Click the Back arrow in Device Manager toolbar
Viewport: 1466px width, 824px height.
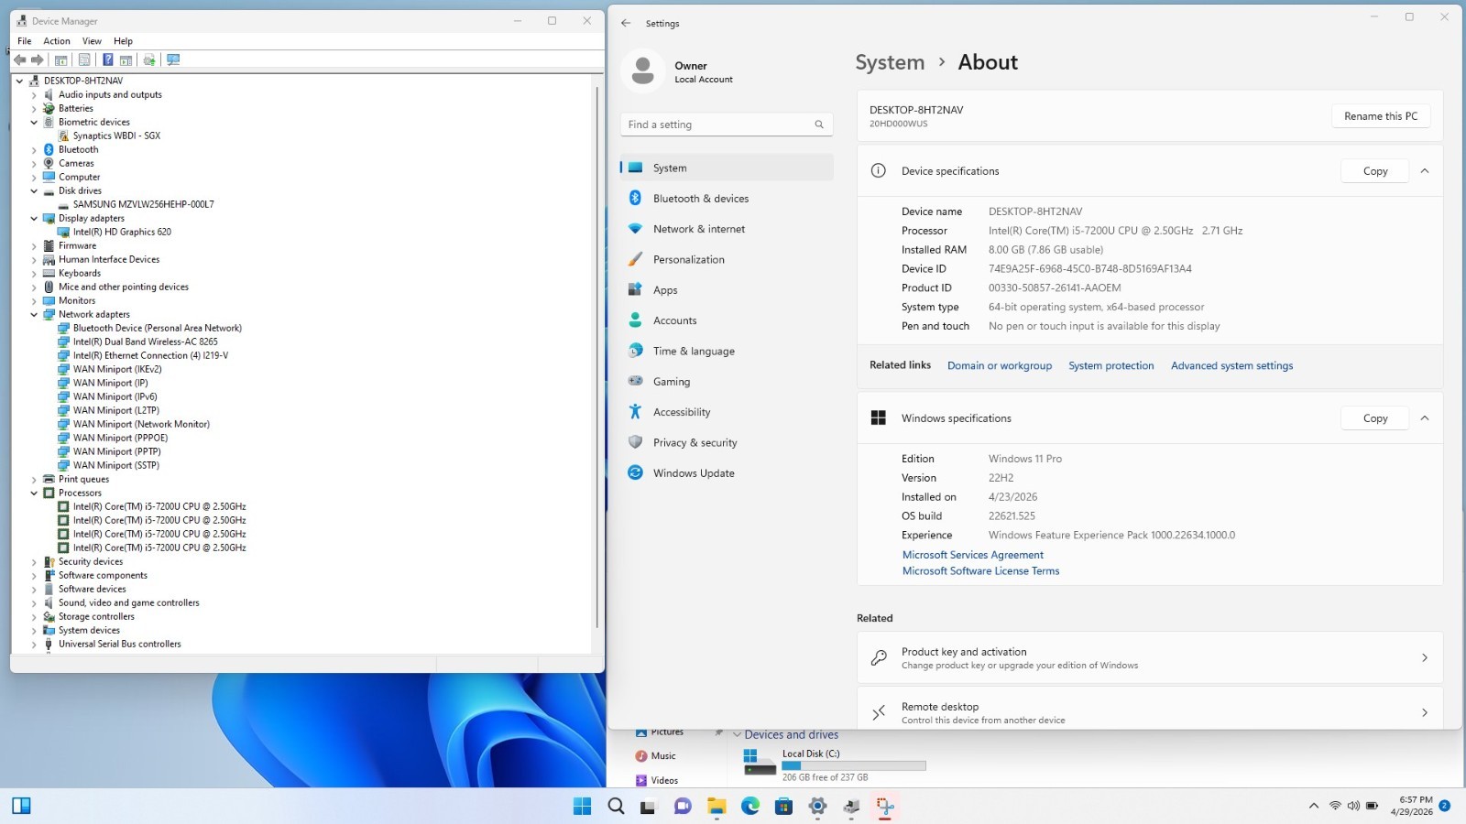tap(19, 60)
